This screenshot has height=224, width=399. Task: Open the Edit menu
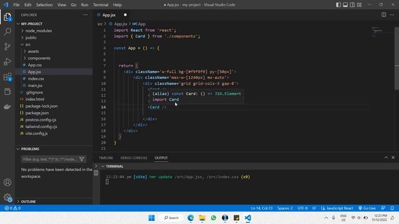[27, 5]
